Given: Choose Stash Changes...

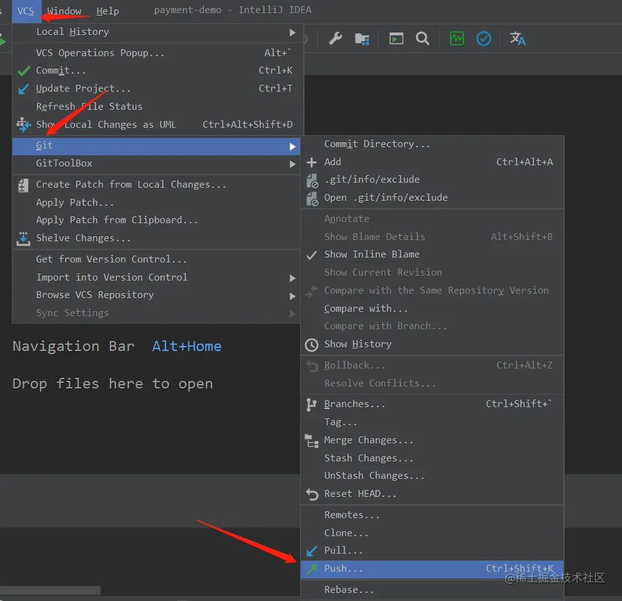Looking at the screenshot, I should coord(432,458).
